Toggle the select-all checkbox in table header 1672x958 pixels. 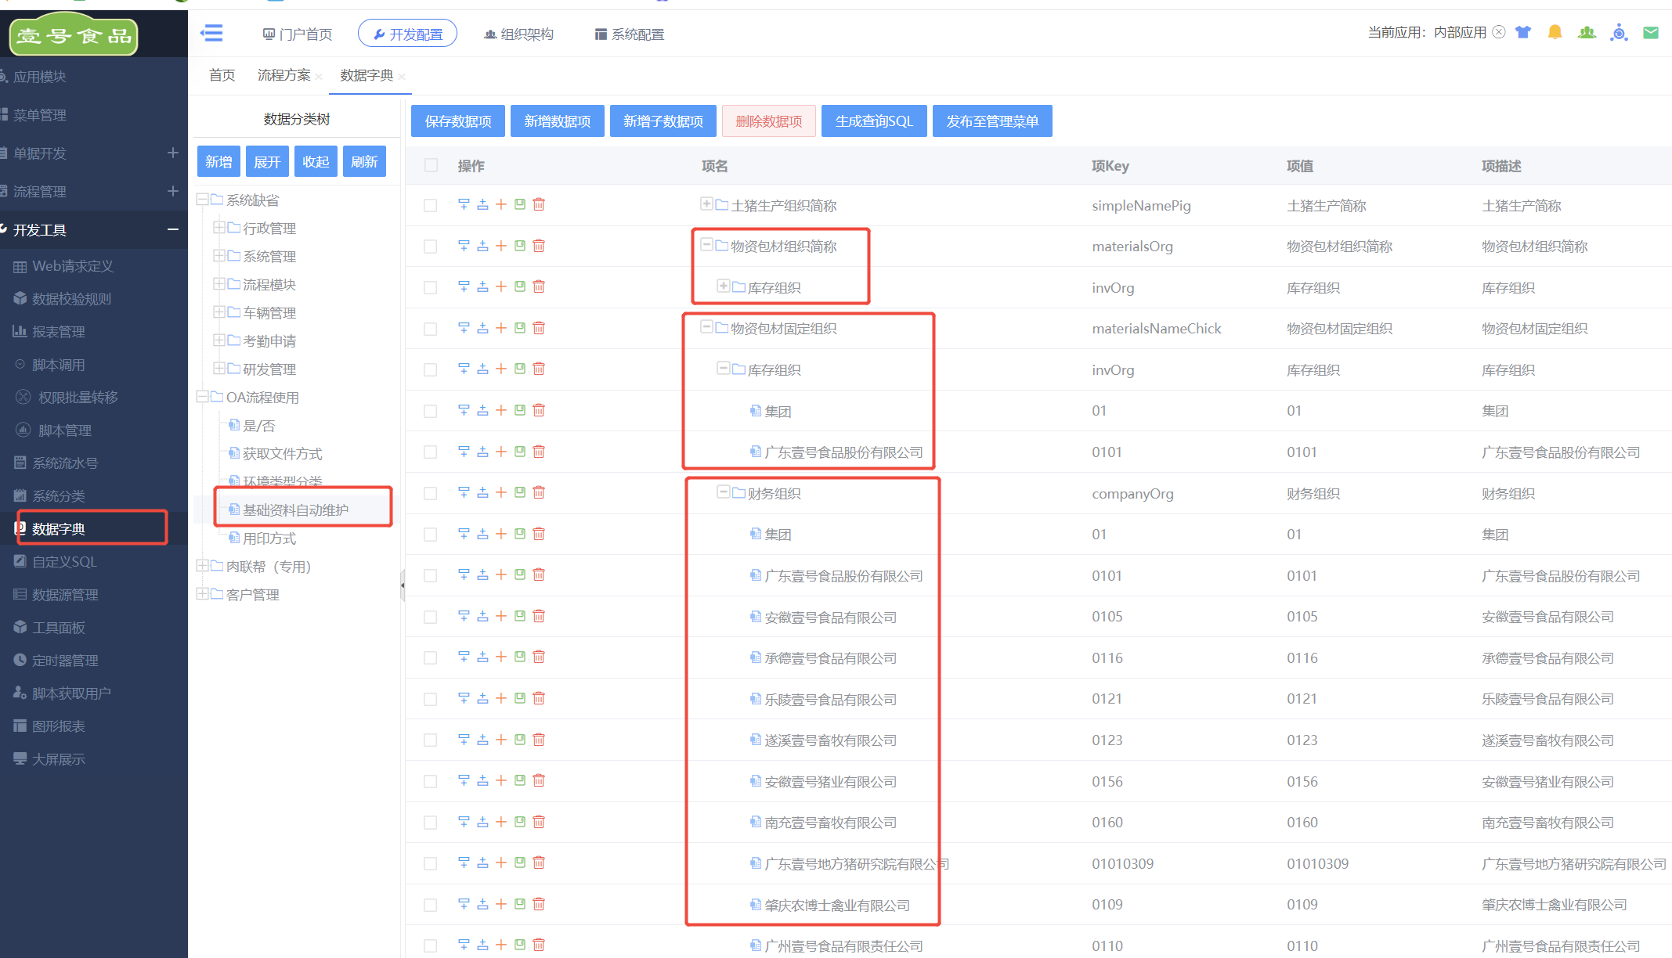coord(431,165)
